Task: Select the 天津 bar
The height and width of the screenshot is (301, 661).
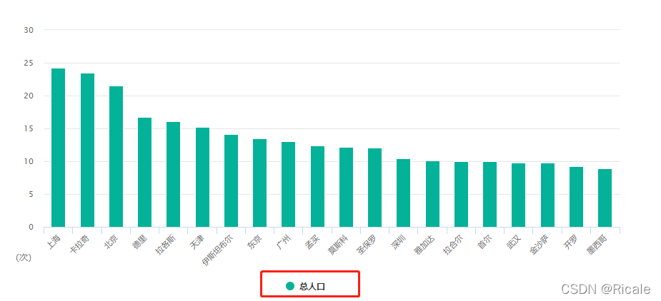Action: [x=202, y=177]
